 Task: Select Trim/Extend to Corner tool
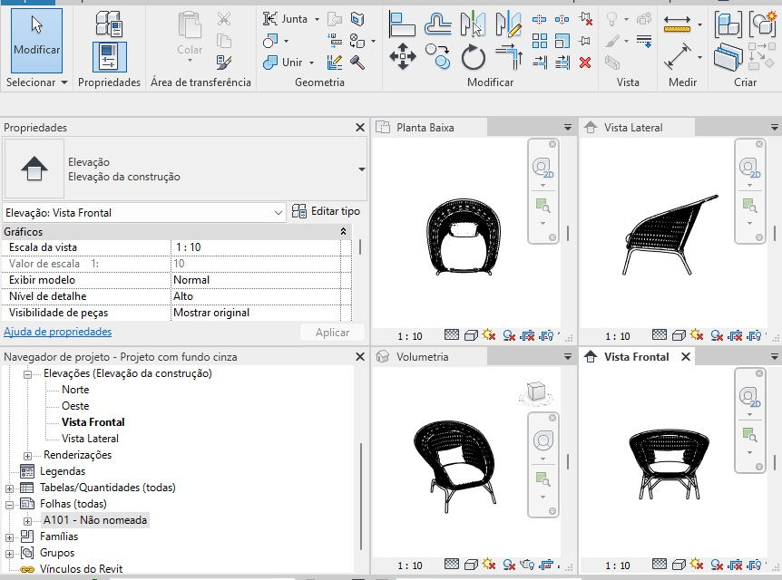tap(509, 56)
